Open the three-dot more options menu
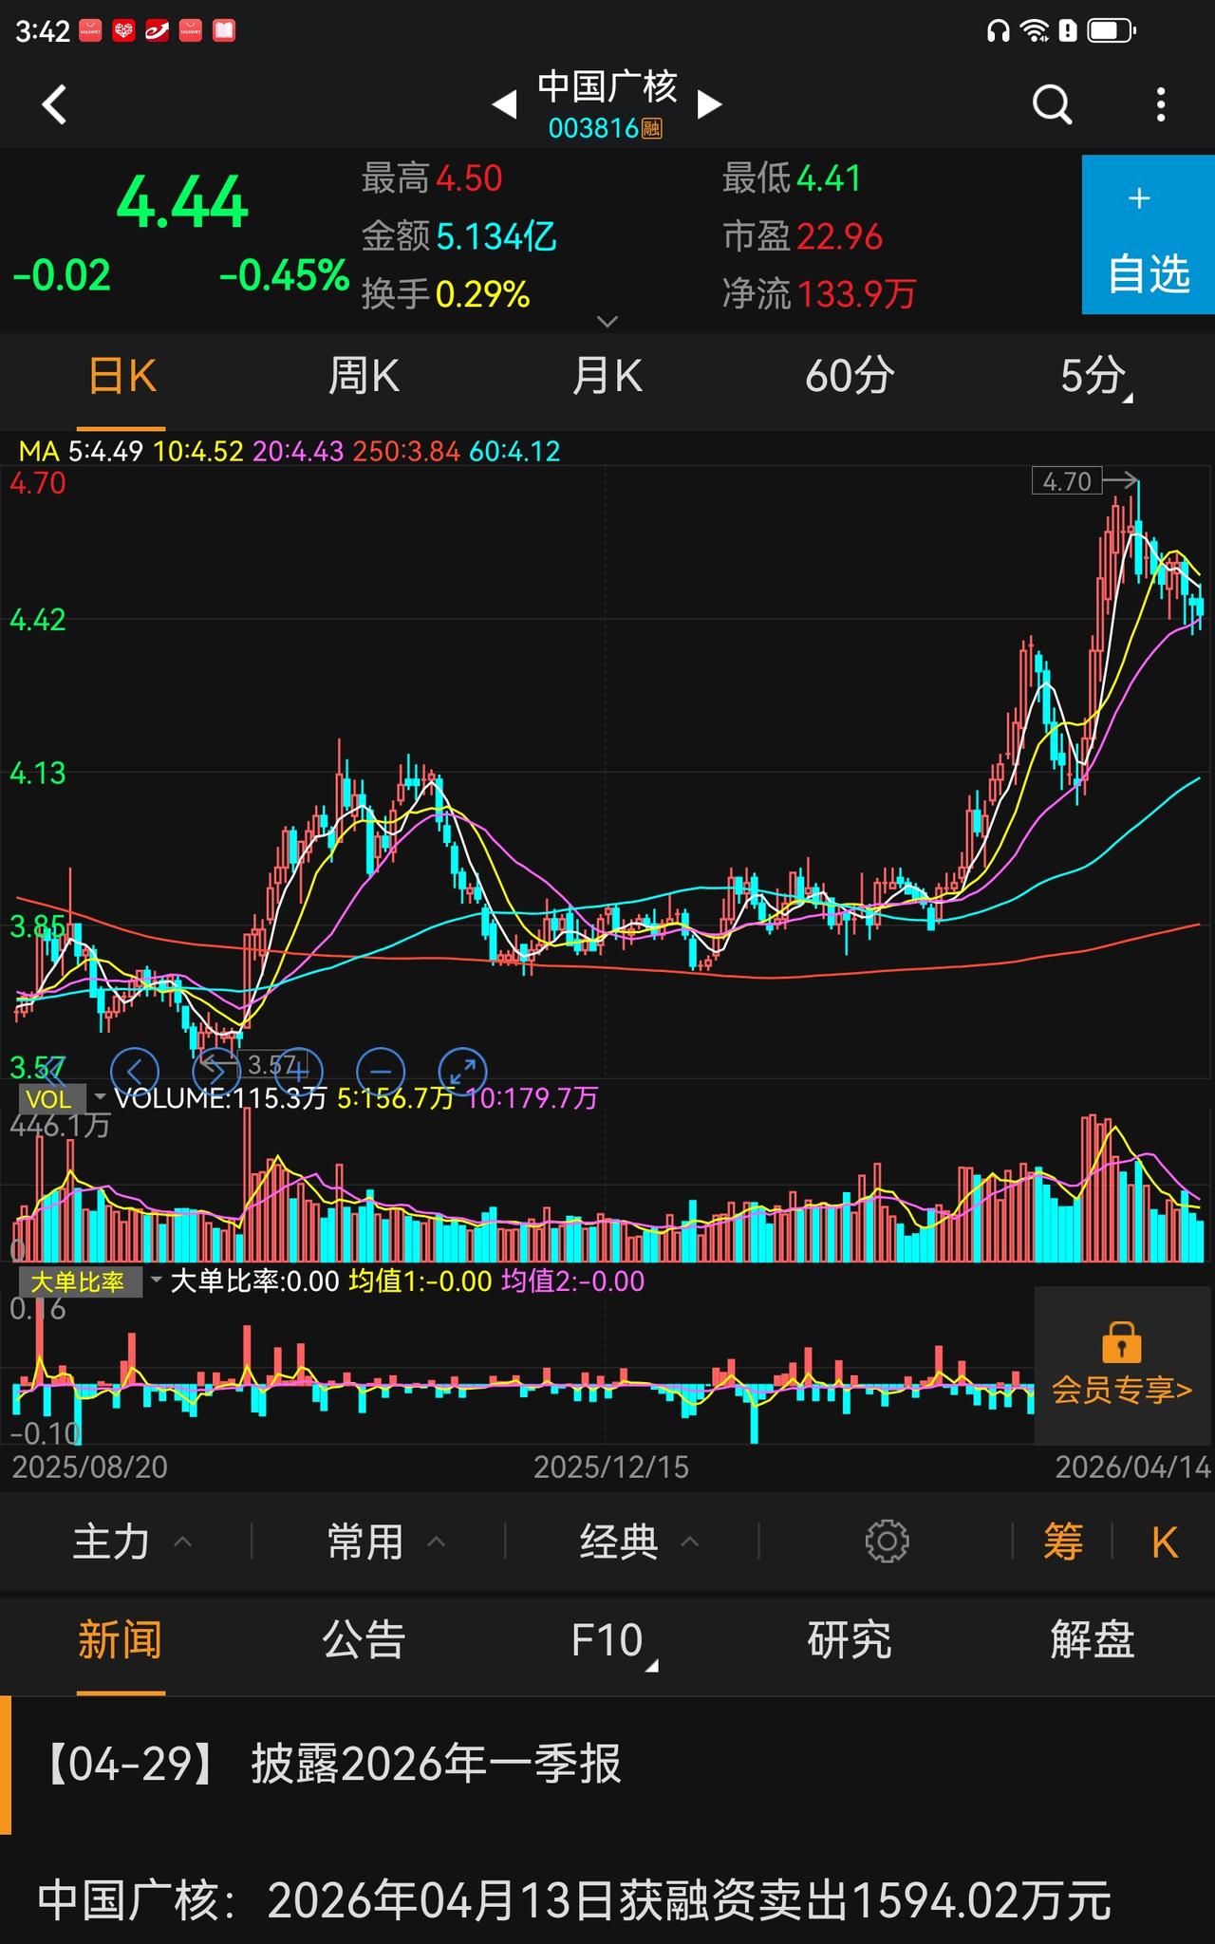Image resolution: width=1215 pixels, height=1944 pixels. (1161, 104)
